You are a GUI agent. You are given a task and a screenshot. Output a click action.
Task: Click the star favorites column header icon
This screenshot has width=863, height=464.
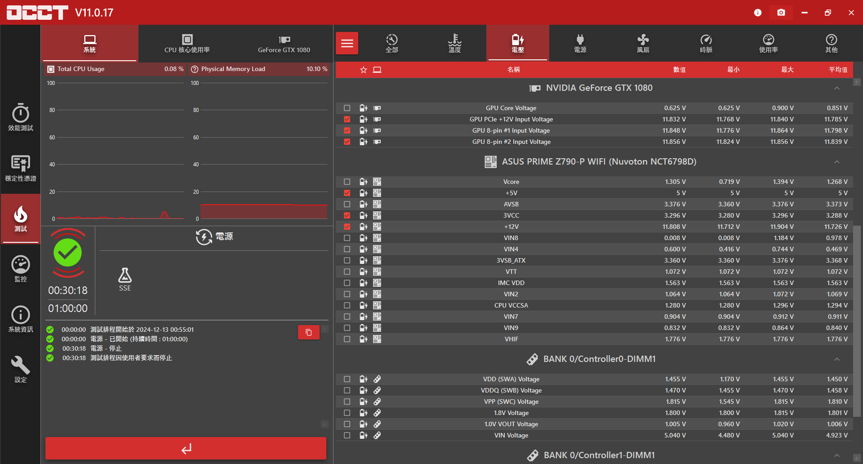click(364, 70)
